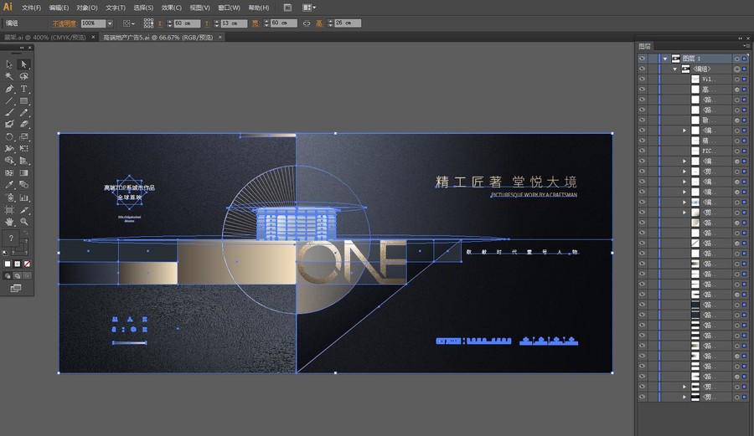Toggle constrain width and height proportions link
Viewport: 754px width, 436px height.
coord(307,23)
